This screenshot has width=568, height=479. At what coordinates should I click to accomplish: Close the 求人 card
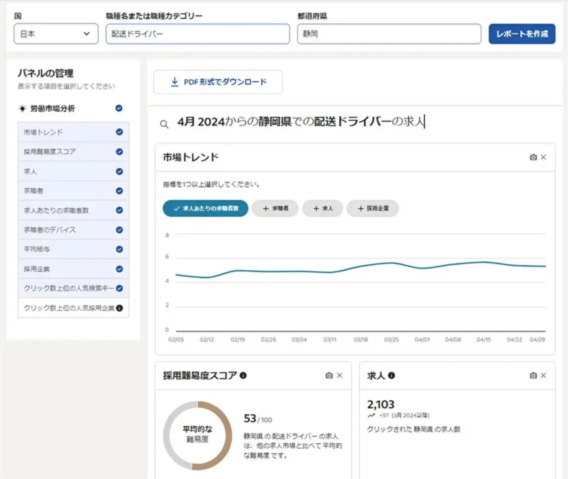543,375
